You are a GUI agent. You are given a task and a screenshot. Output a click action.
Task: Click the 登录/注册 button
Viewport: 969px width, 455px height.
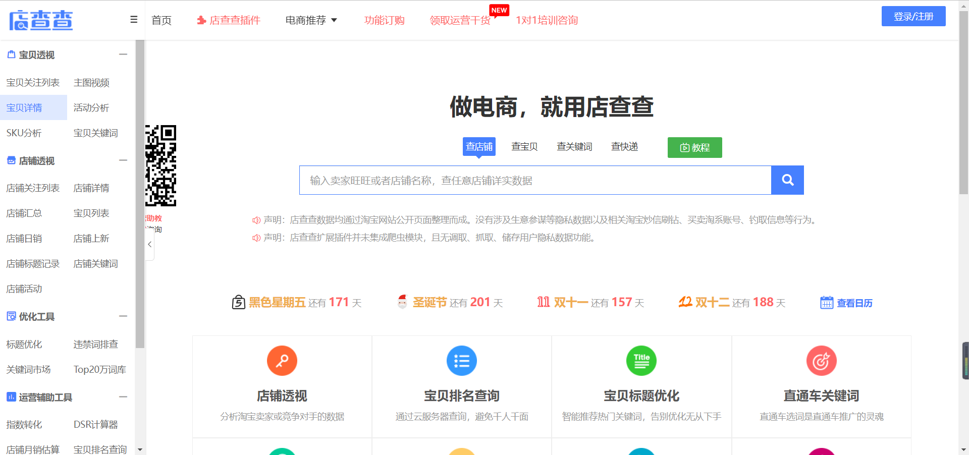(913, 16)
